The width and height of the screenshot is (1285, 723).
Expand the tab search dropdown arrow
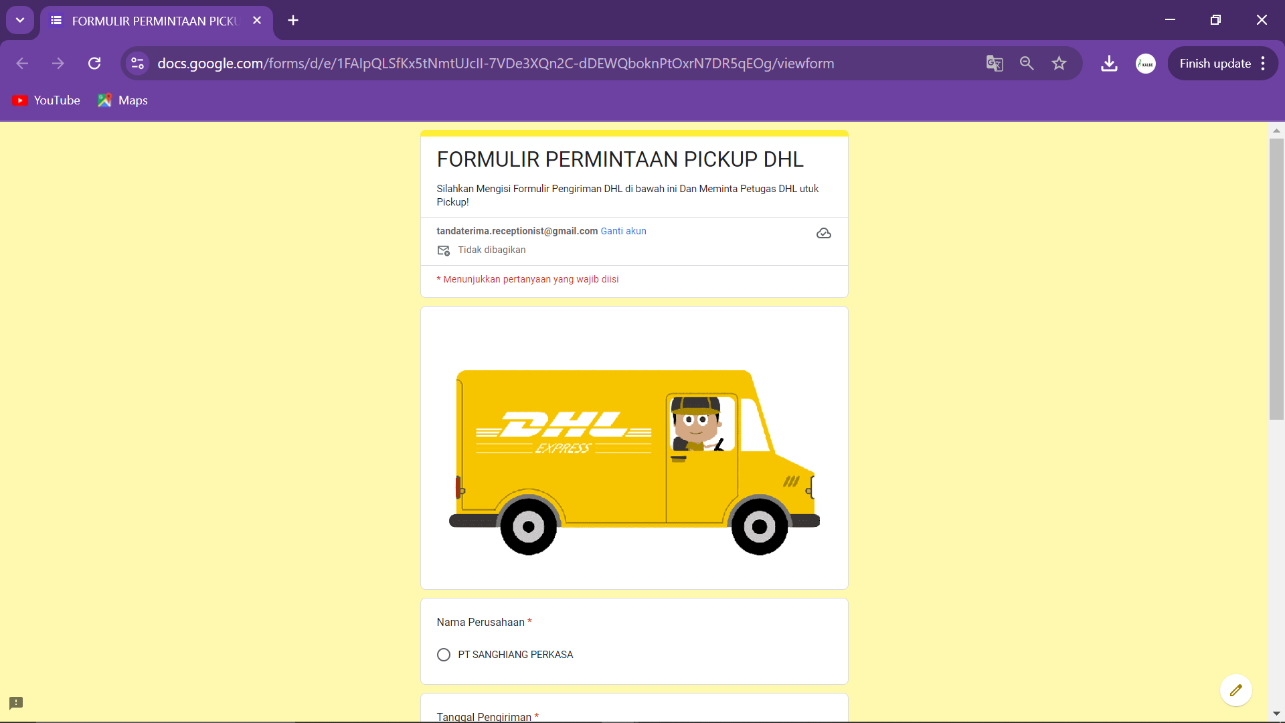point(20,20)
